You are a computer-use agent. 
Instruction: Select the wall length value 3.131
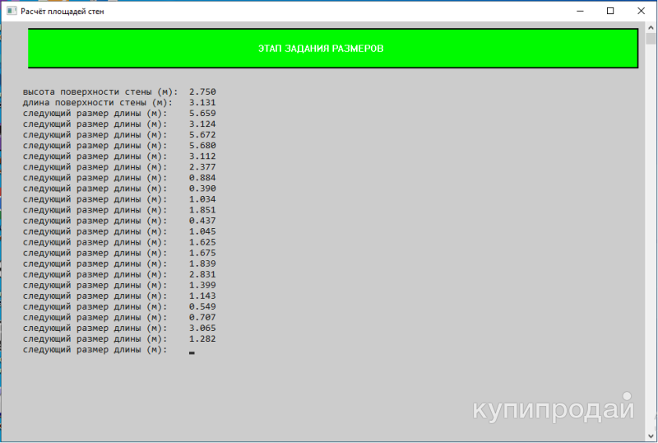tap(202, 102)
